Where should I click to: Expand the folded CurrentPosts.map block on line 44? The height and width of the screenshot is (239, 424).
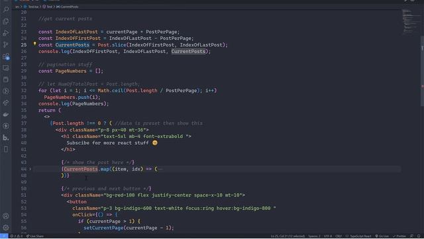tap(30, 169)
